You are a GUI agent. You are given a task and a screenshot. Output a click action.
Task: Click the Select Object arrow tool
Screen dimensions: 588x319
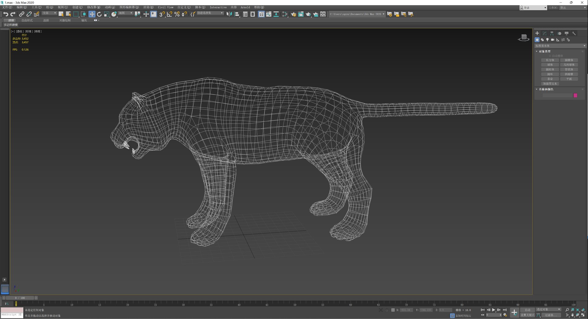click(x=61, y=14)
